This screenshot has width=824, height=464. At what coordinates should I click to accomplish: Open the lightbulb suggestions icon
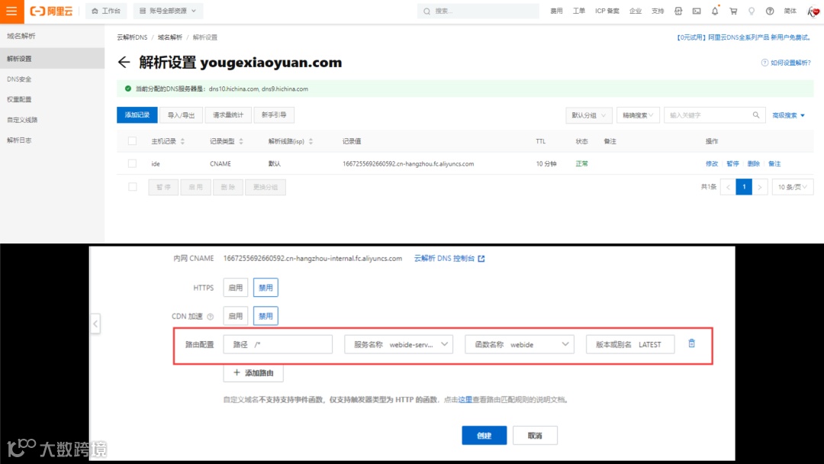point(752,11)
